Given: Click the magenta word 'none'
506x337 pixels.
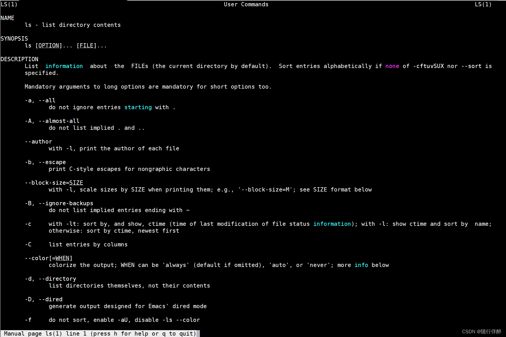Looking at the screenshot, I should pos(392,66).
